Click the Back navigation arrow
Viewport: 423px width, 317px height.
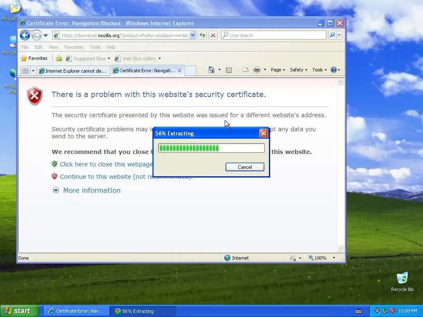tap(25, 35)
